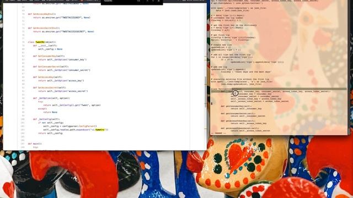Viewport: 353px width, 198px height.
Task: Click 'def getConsumerKey(self):' in terminal
Action: pos(236,106)
